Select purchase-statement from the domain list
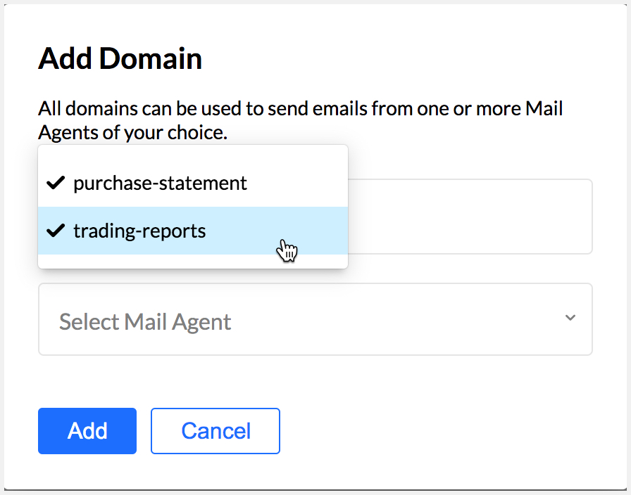Viewport: 631px width, 495px height. tap(159, 183)
